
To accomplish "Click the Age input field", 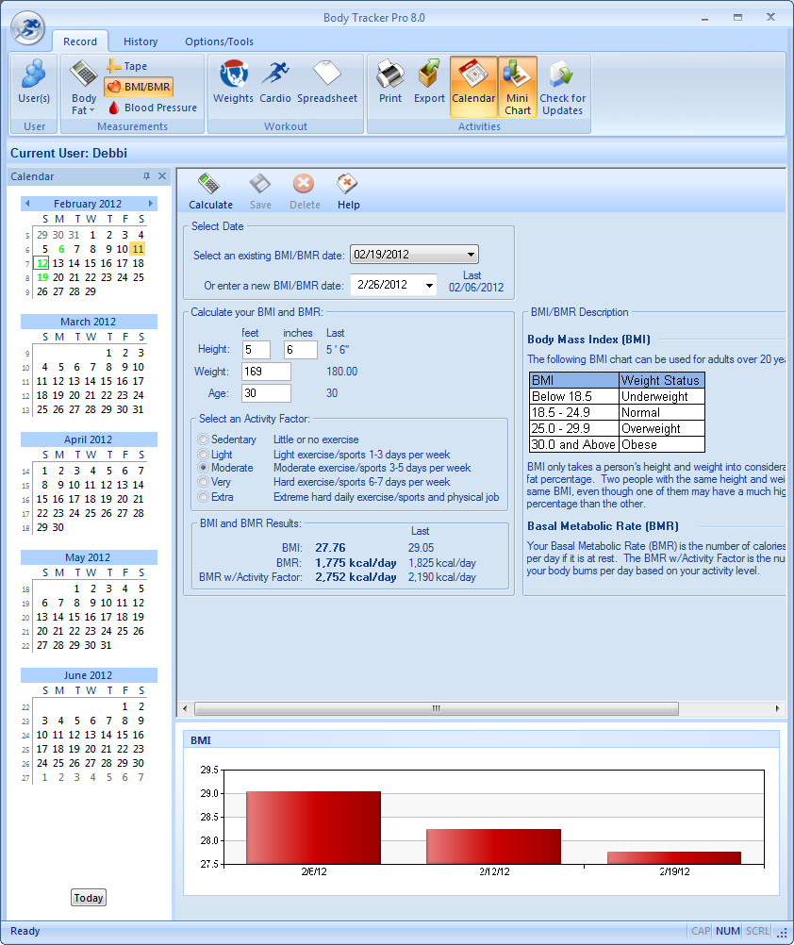I will click(266, 393).
